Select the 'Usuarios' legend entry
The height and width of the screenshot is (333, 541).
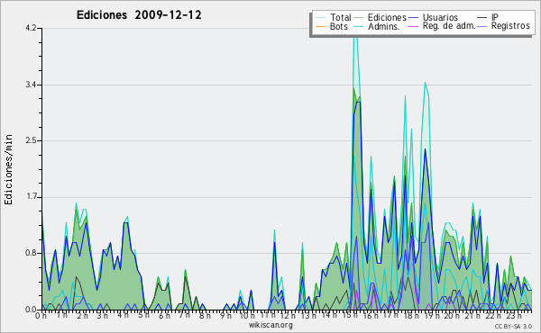click(440, 17)
